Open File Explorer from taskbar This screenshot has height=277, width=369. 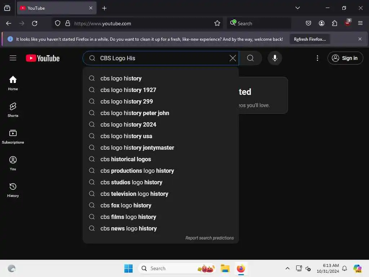[x=225, y=268]
